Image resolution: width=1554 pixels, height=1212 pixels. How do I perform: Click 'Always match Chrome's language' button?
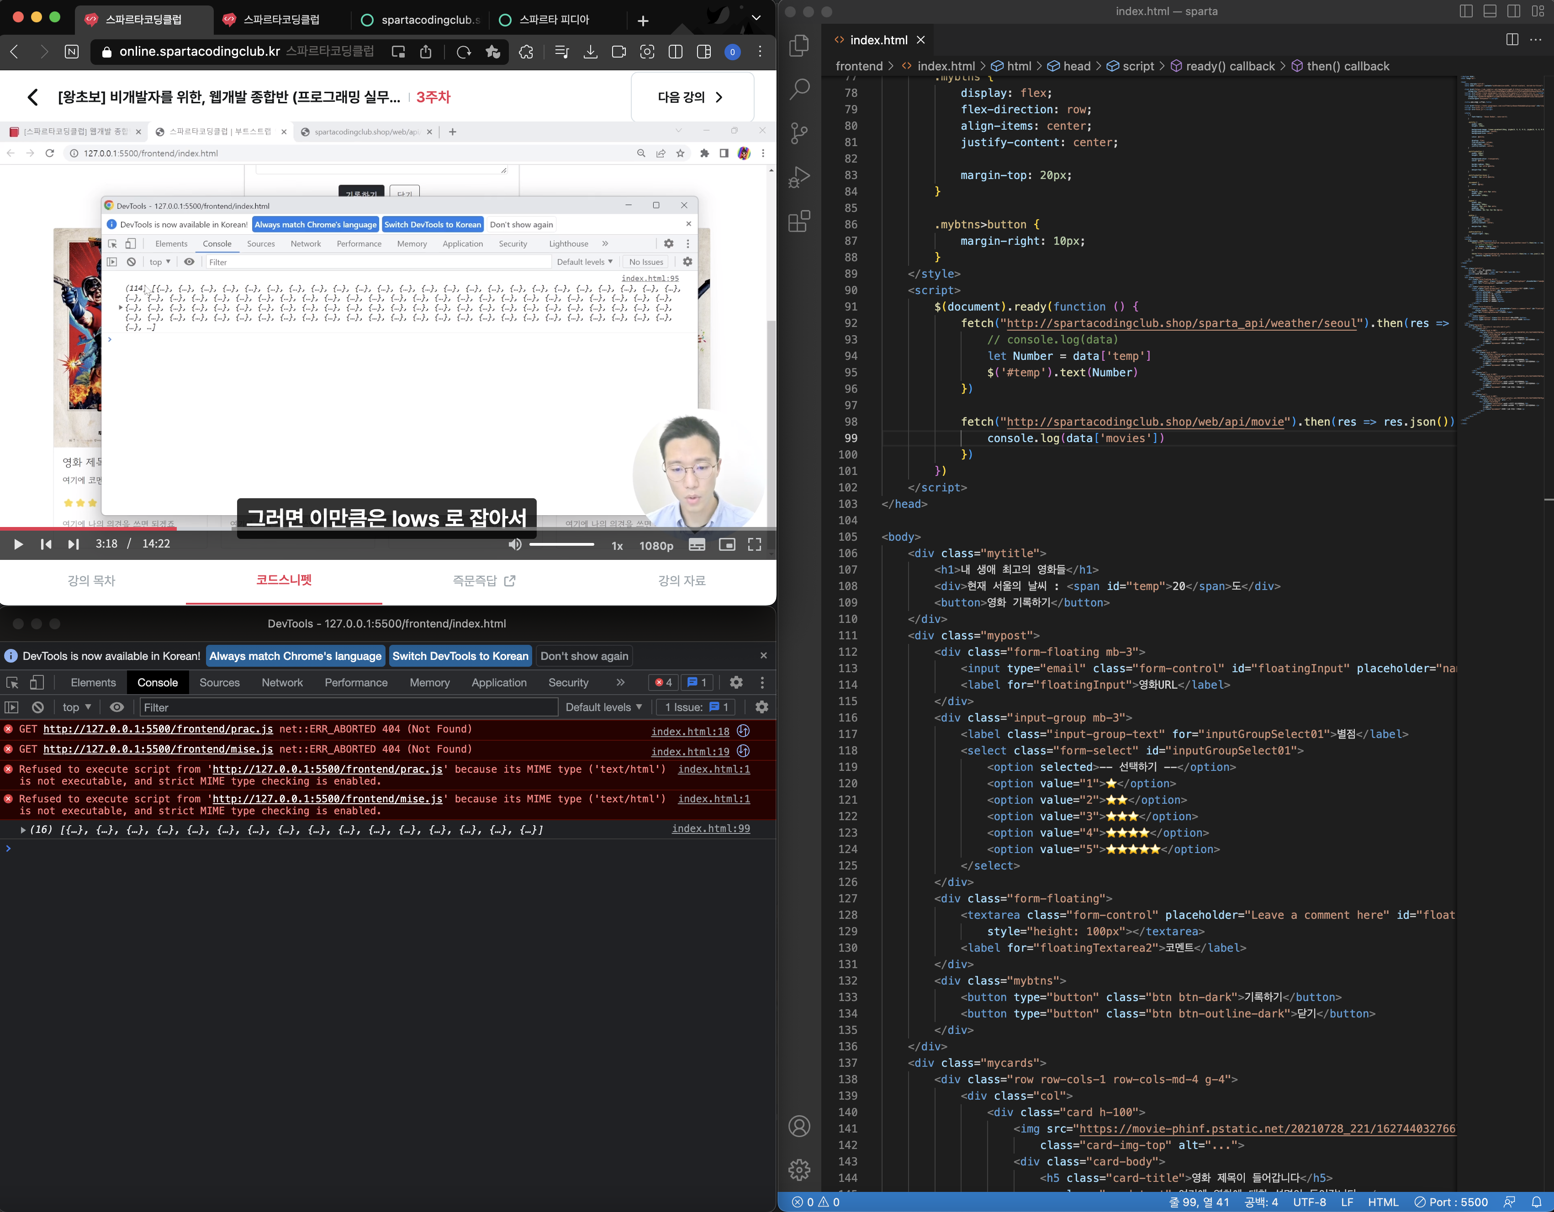tap(295, 657)
